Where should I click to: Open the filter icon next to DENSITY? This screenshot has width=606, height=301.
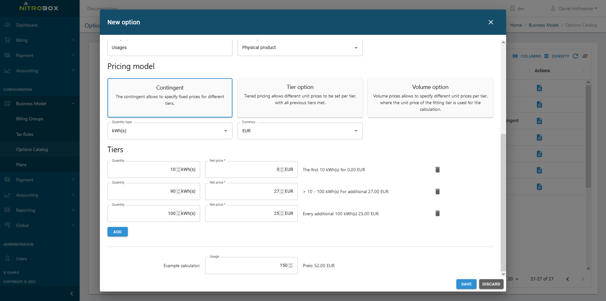tap(586, 56)
